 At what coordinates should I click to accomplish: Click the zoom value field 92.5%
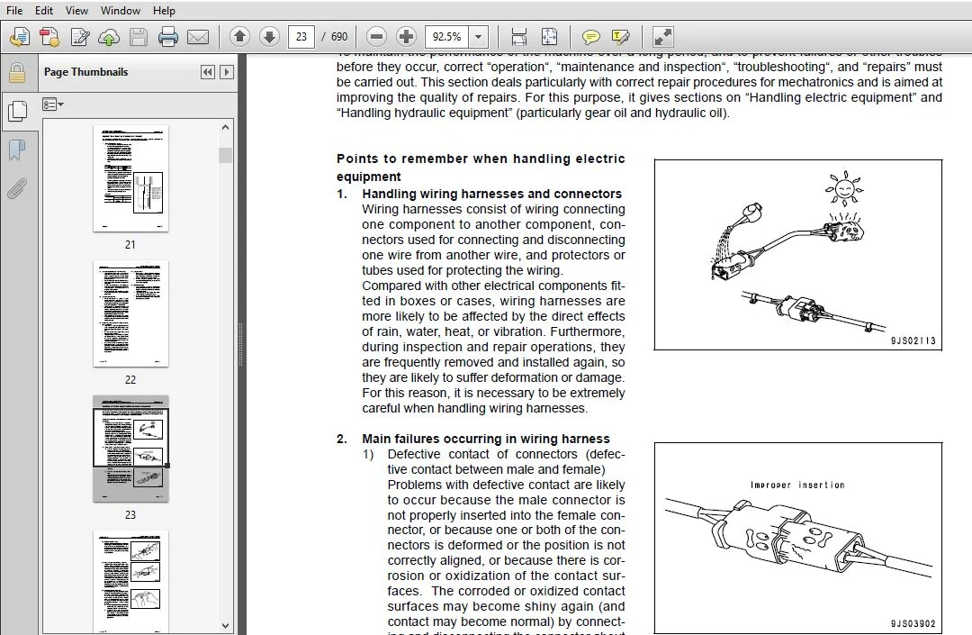[x=447, y=37]
